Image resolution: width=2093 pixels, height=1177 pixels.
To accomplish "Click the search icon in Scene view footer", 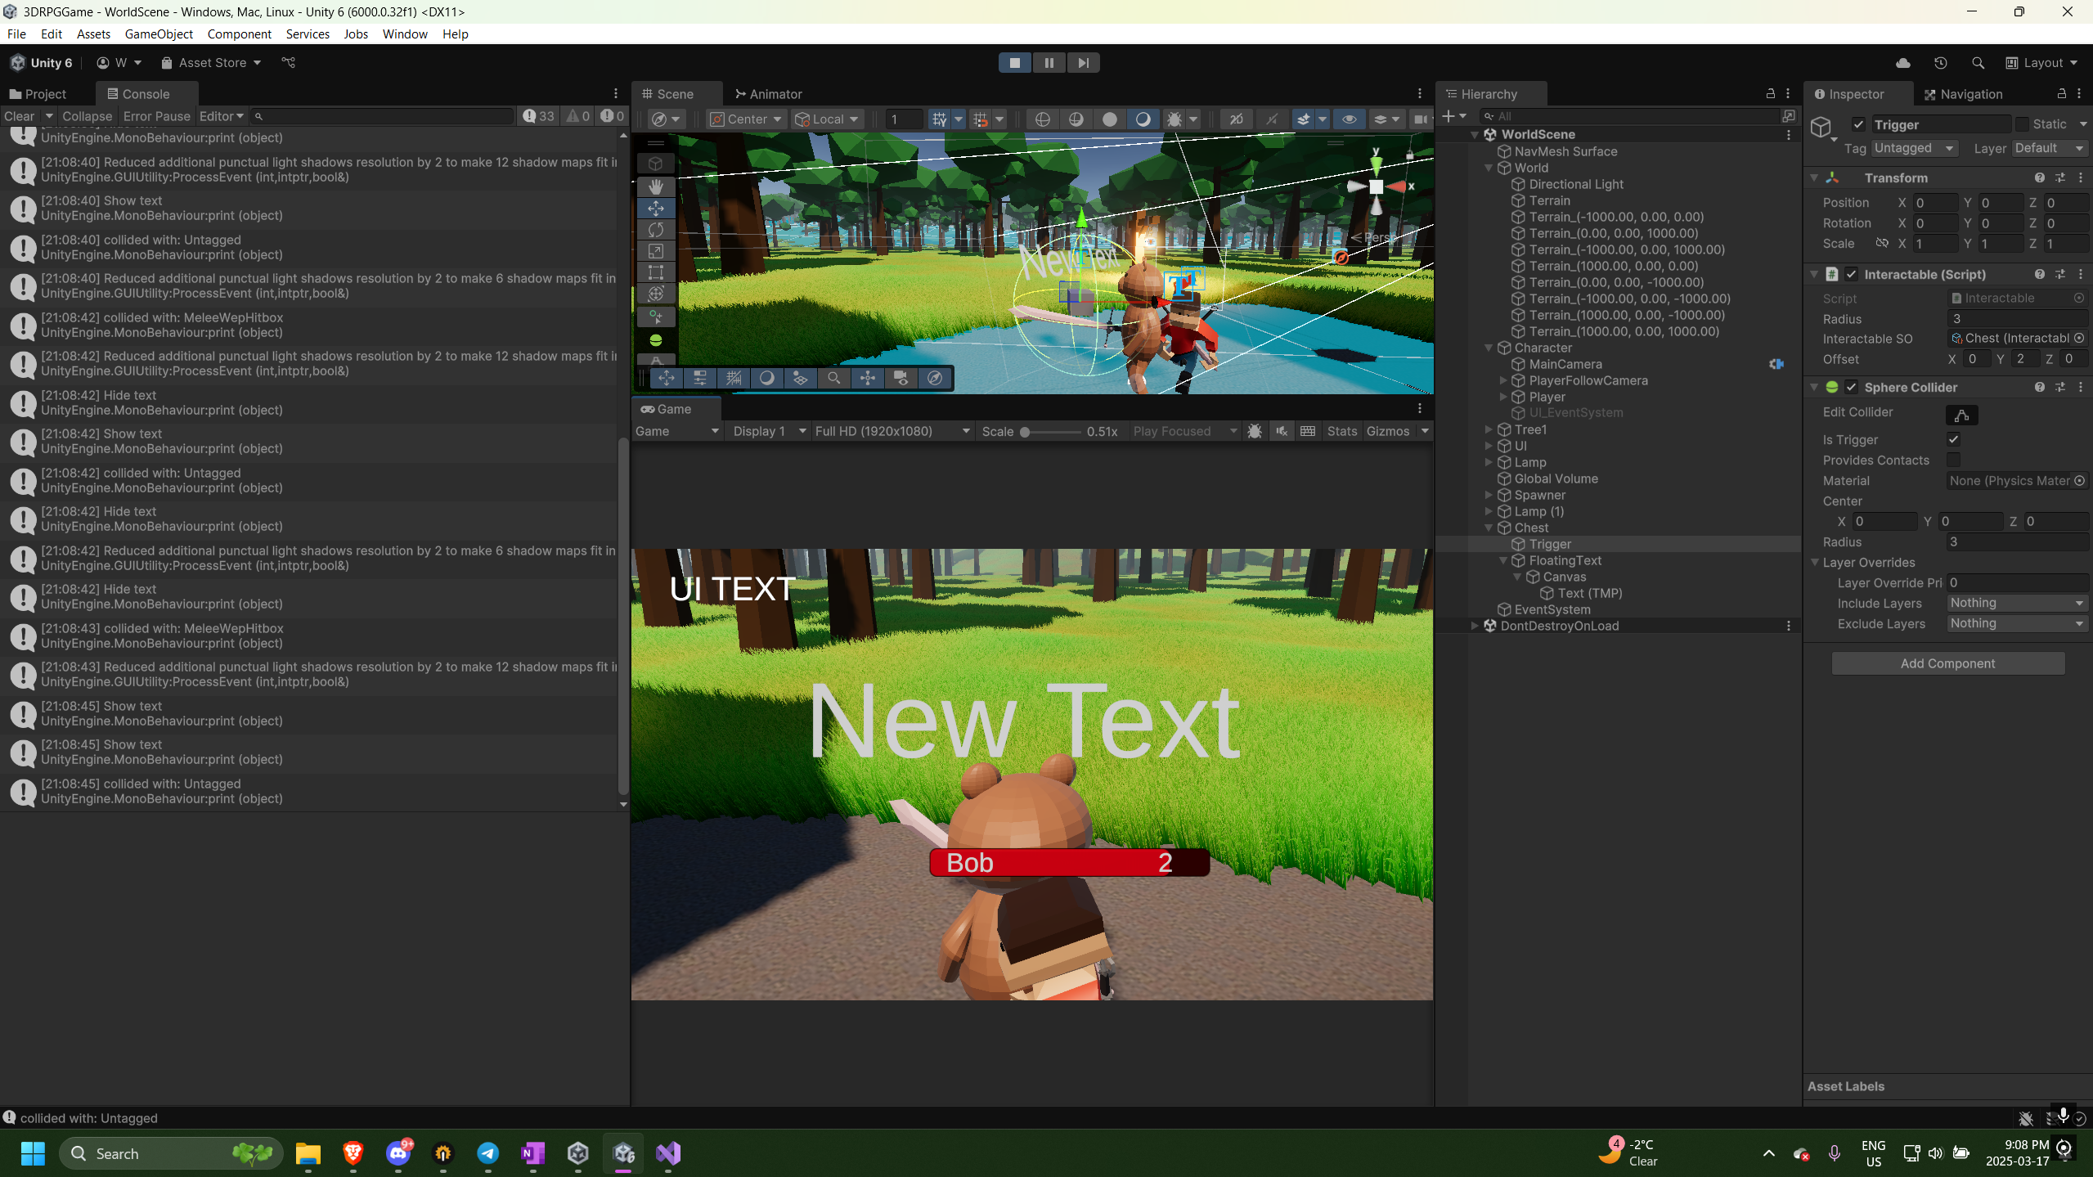I will [x=833, y=377].
